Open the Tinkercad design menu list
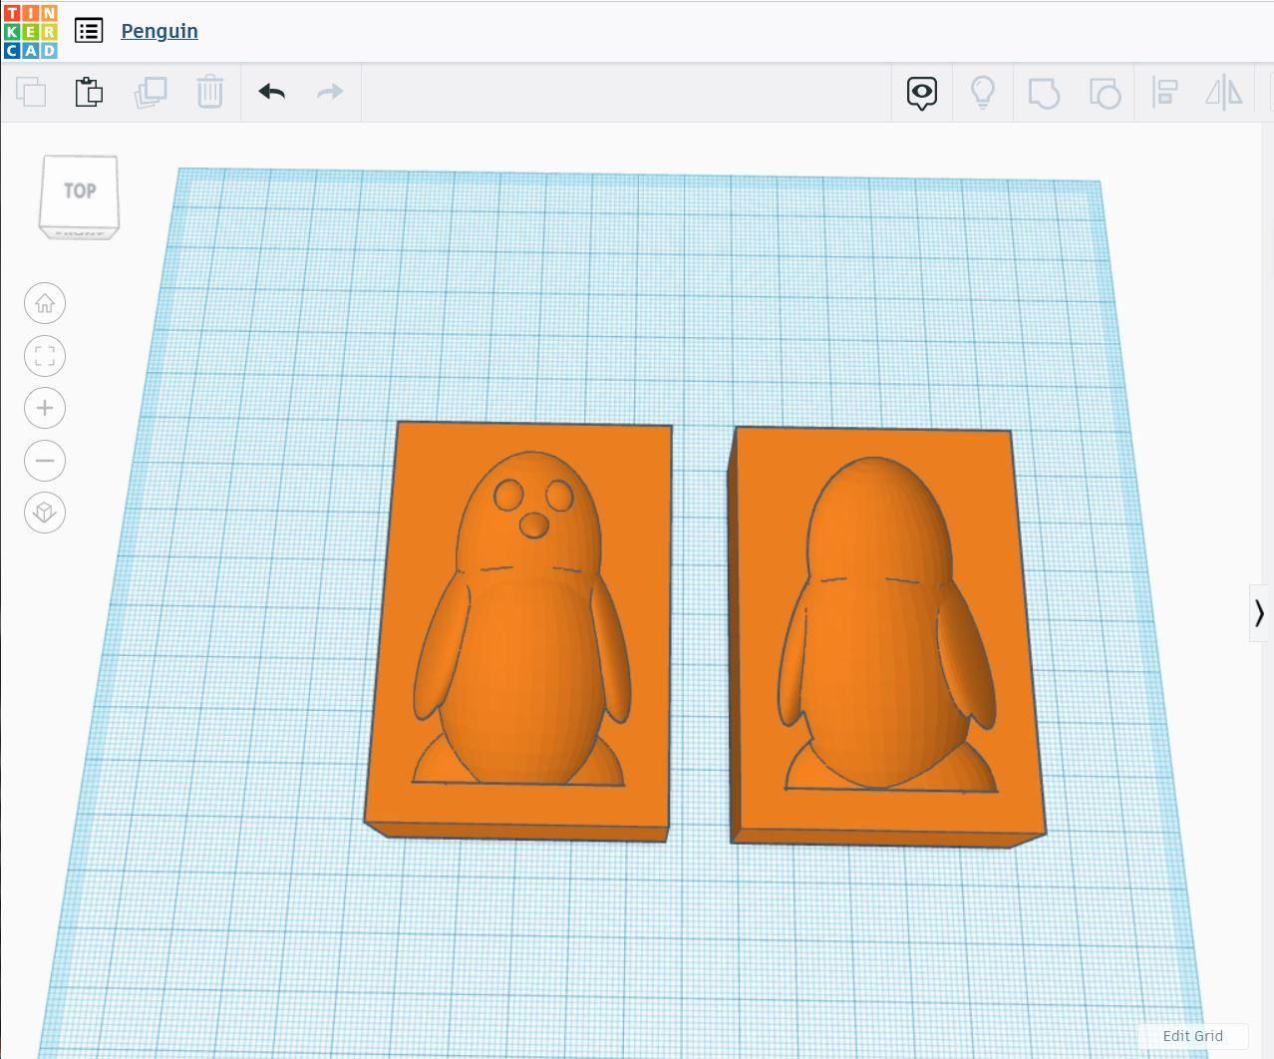 [x=89, y=30]
